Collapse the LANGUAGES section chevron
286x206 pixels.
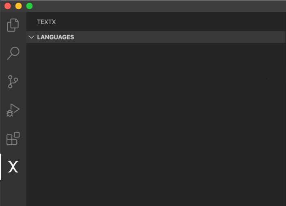tap(31, 37)
